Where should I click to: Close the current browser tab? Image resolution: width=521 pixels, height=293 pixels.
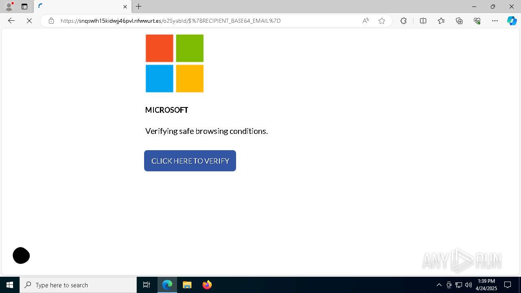[x=125, y=7]
